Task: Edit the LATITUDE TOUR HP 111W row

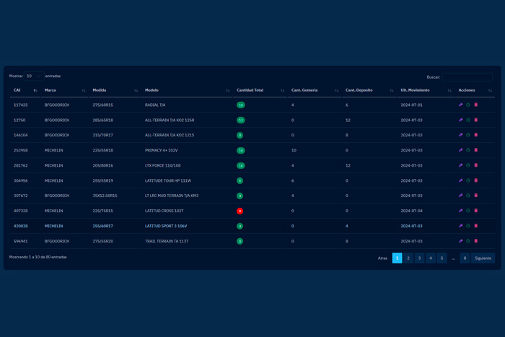Action: pos(460,180)
